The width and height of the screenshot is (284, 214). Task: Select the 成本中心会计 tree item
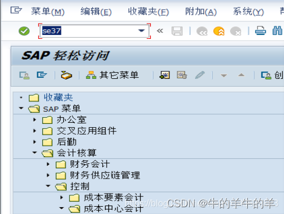(113, 208)
